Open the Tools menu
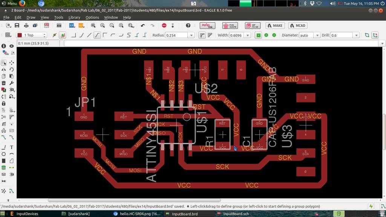Screen dimensions: 386x217 (58, 17)
